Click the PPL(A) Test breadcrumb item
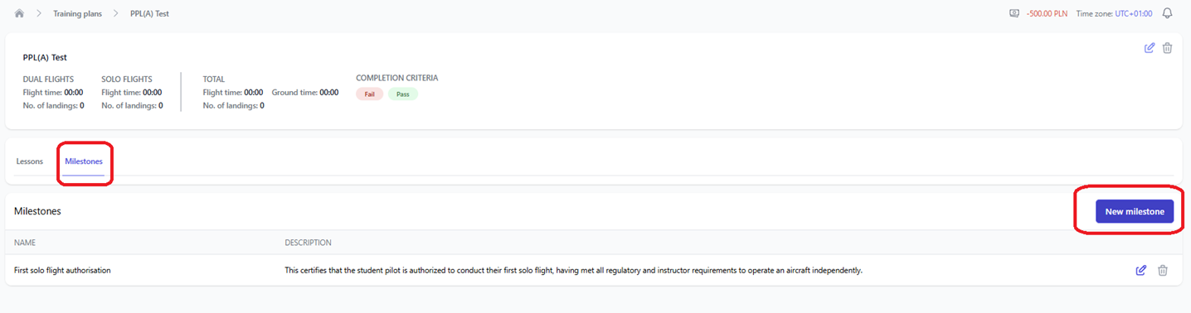 pyautogui.click(x=149, y=14)
